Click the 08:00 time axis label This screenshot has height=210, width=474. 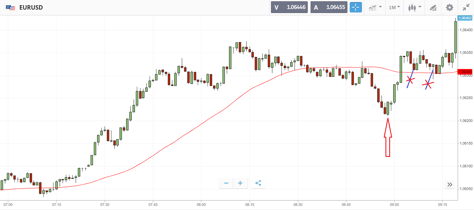(201, 205)
